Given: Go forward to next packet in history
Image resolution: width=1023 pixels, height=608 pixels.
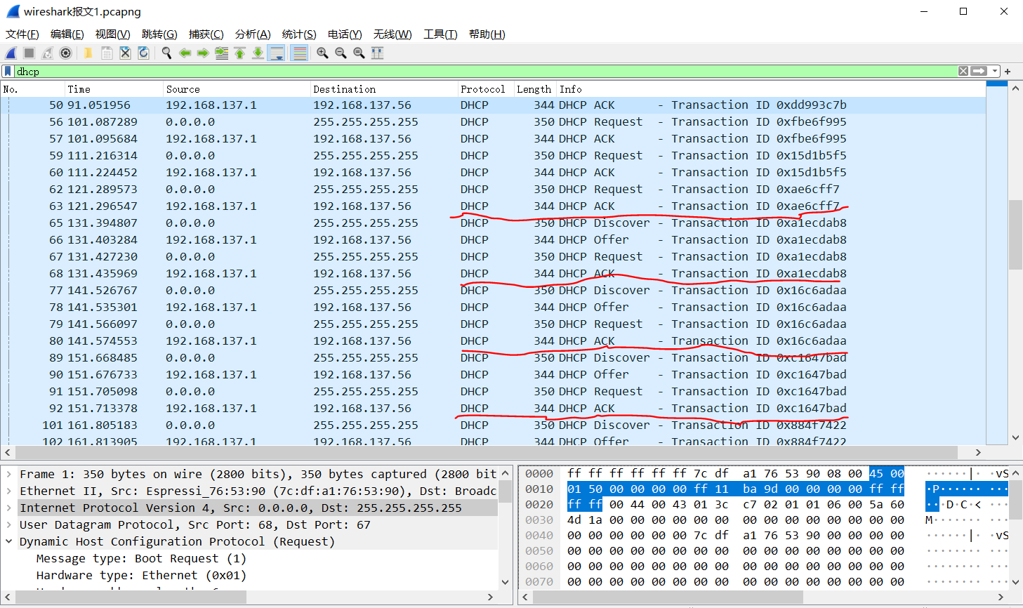Looking at the screenshot, I should click(203, 53).
